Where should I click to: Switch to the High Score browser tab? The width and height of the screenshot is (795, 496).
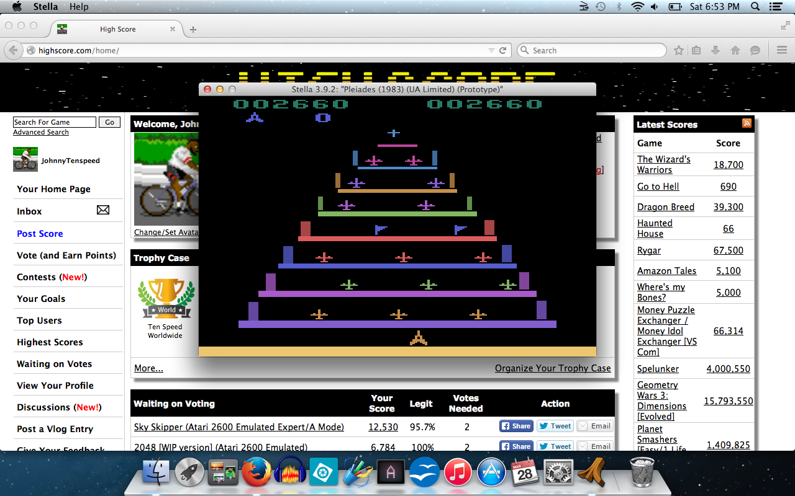(117, 29)
